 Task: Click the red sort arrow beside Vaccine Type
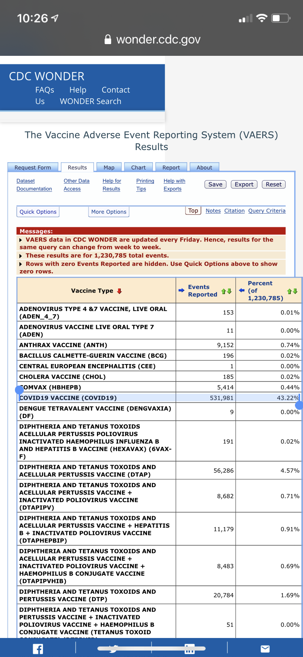(119, 291)
